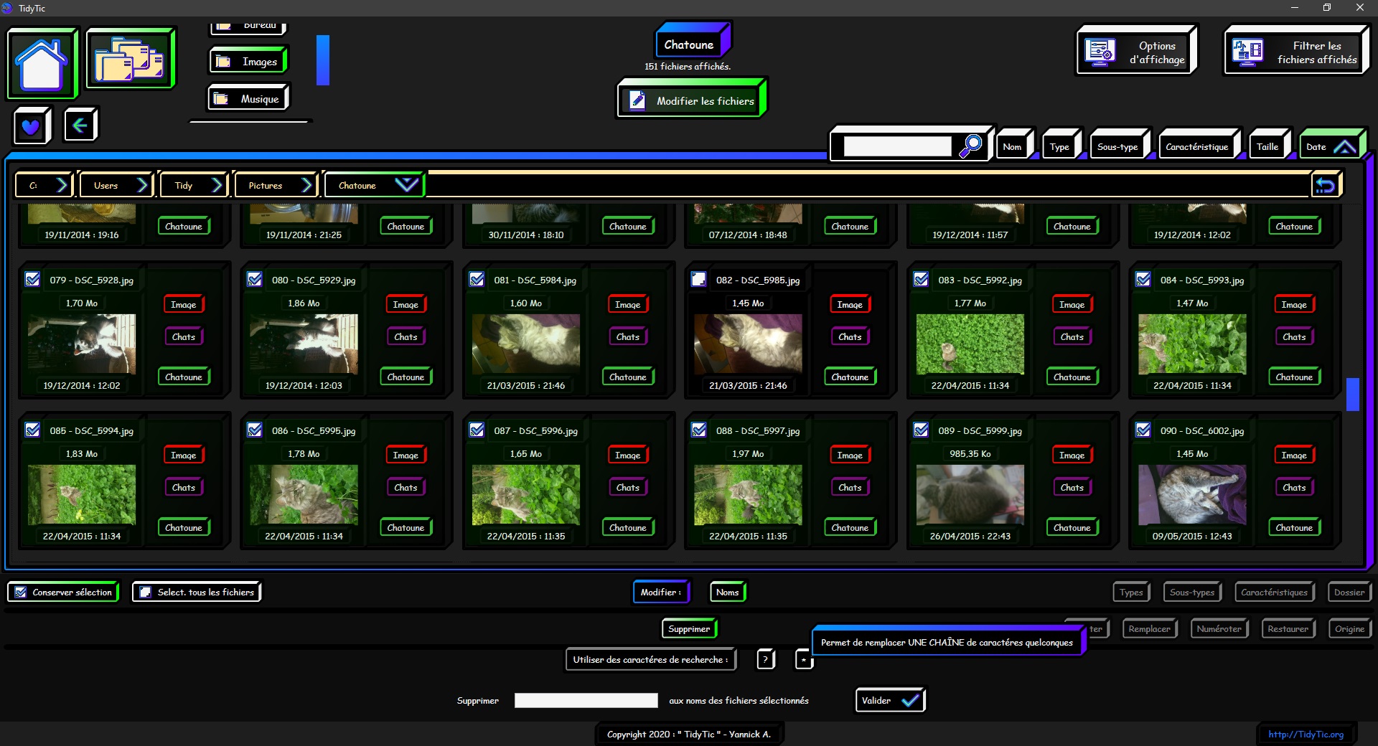
Task: Expand the Users breadcrumb chevron
Action: tap(143, 186)
